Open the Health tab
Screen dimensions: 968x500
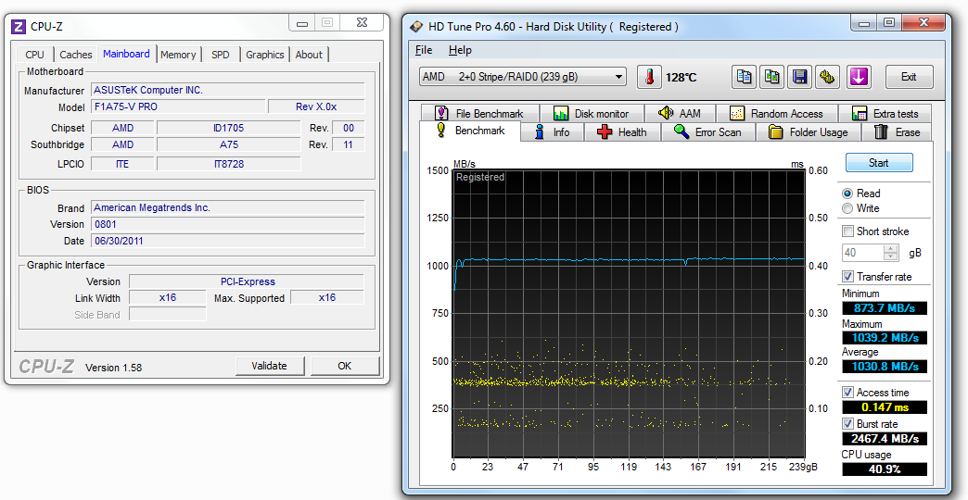[622, 131]
